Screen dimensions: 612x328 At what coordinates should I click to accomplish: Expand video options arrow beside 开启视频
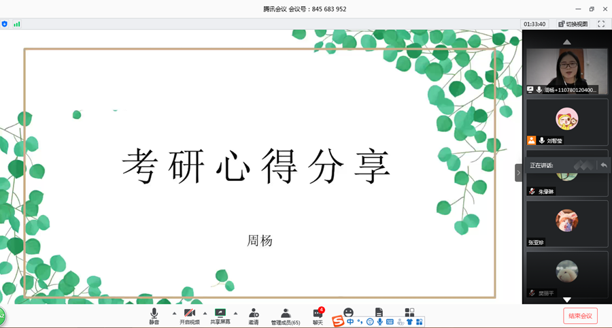pos(205,314)
